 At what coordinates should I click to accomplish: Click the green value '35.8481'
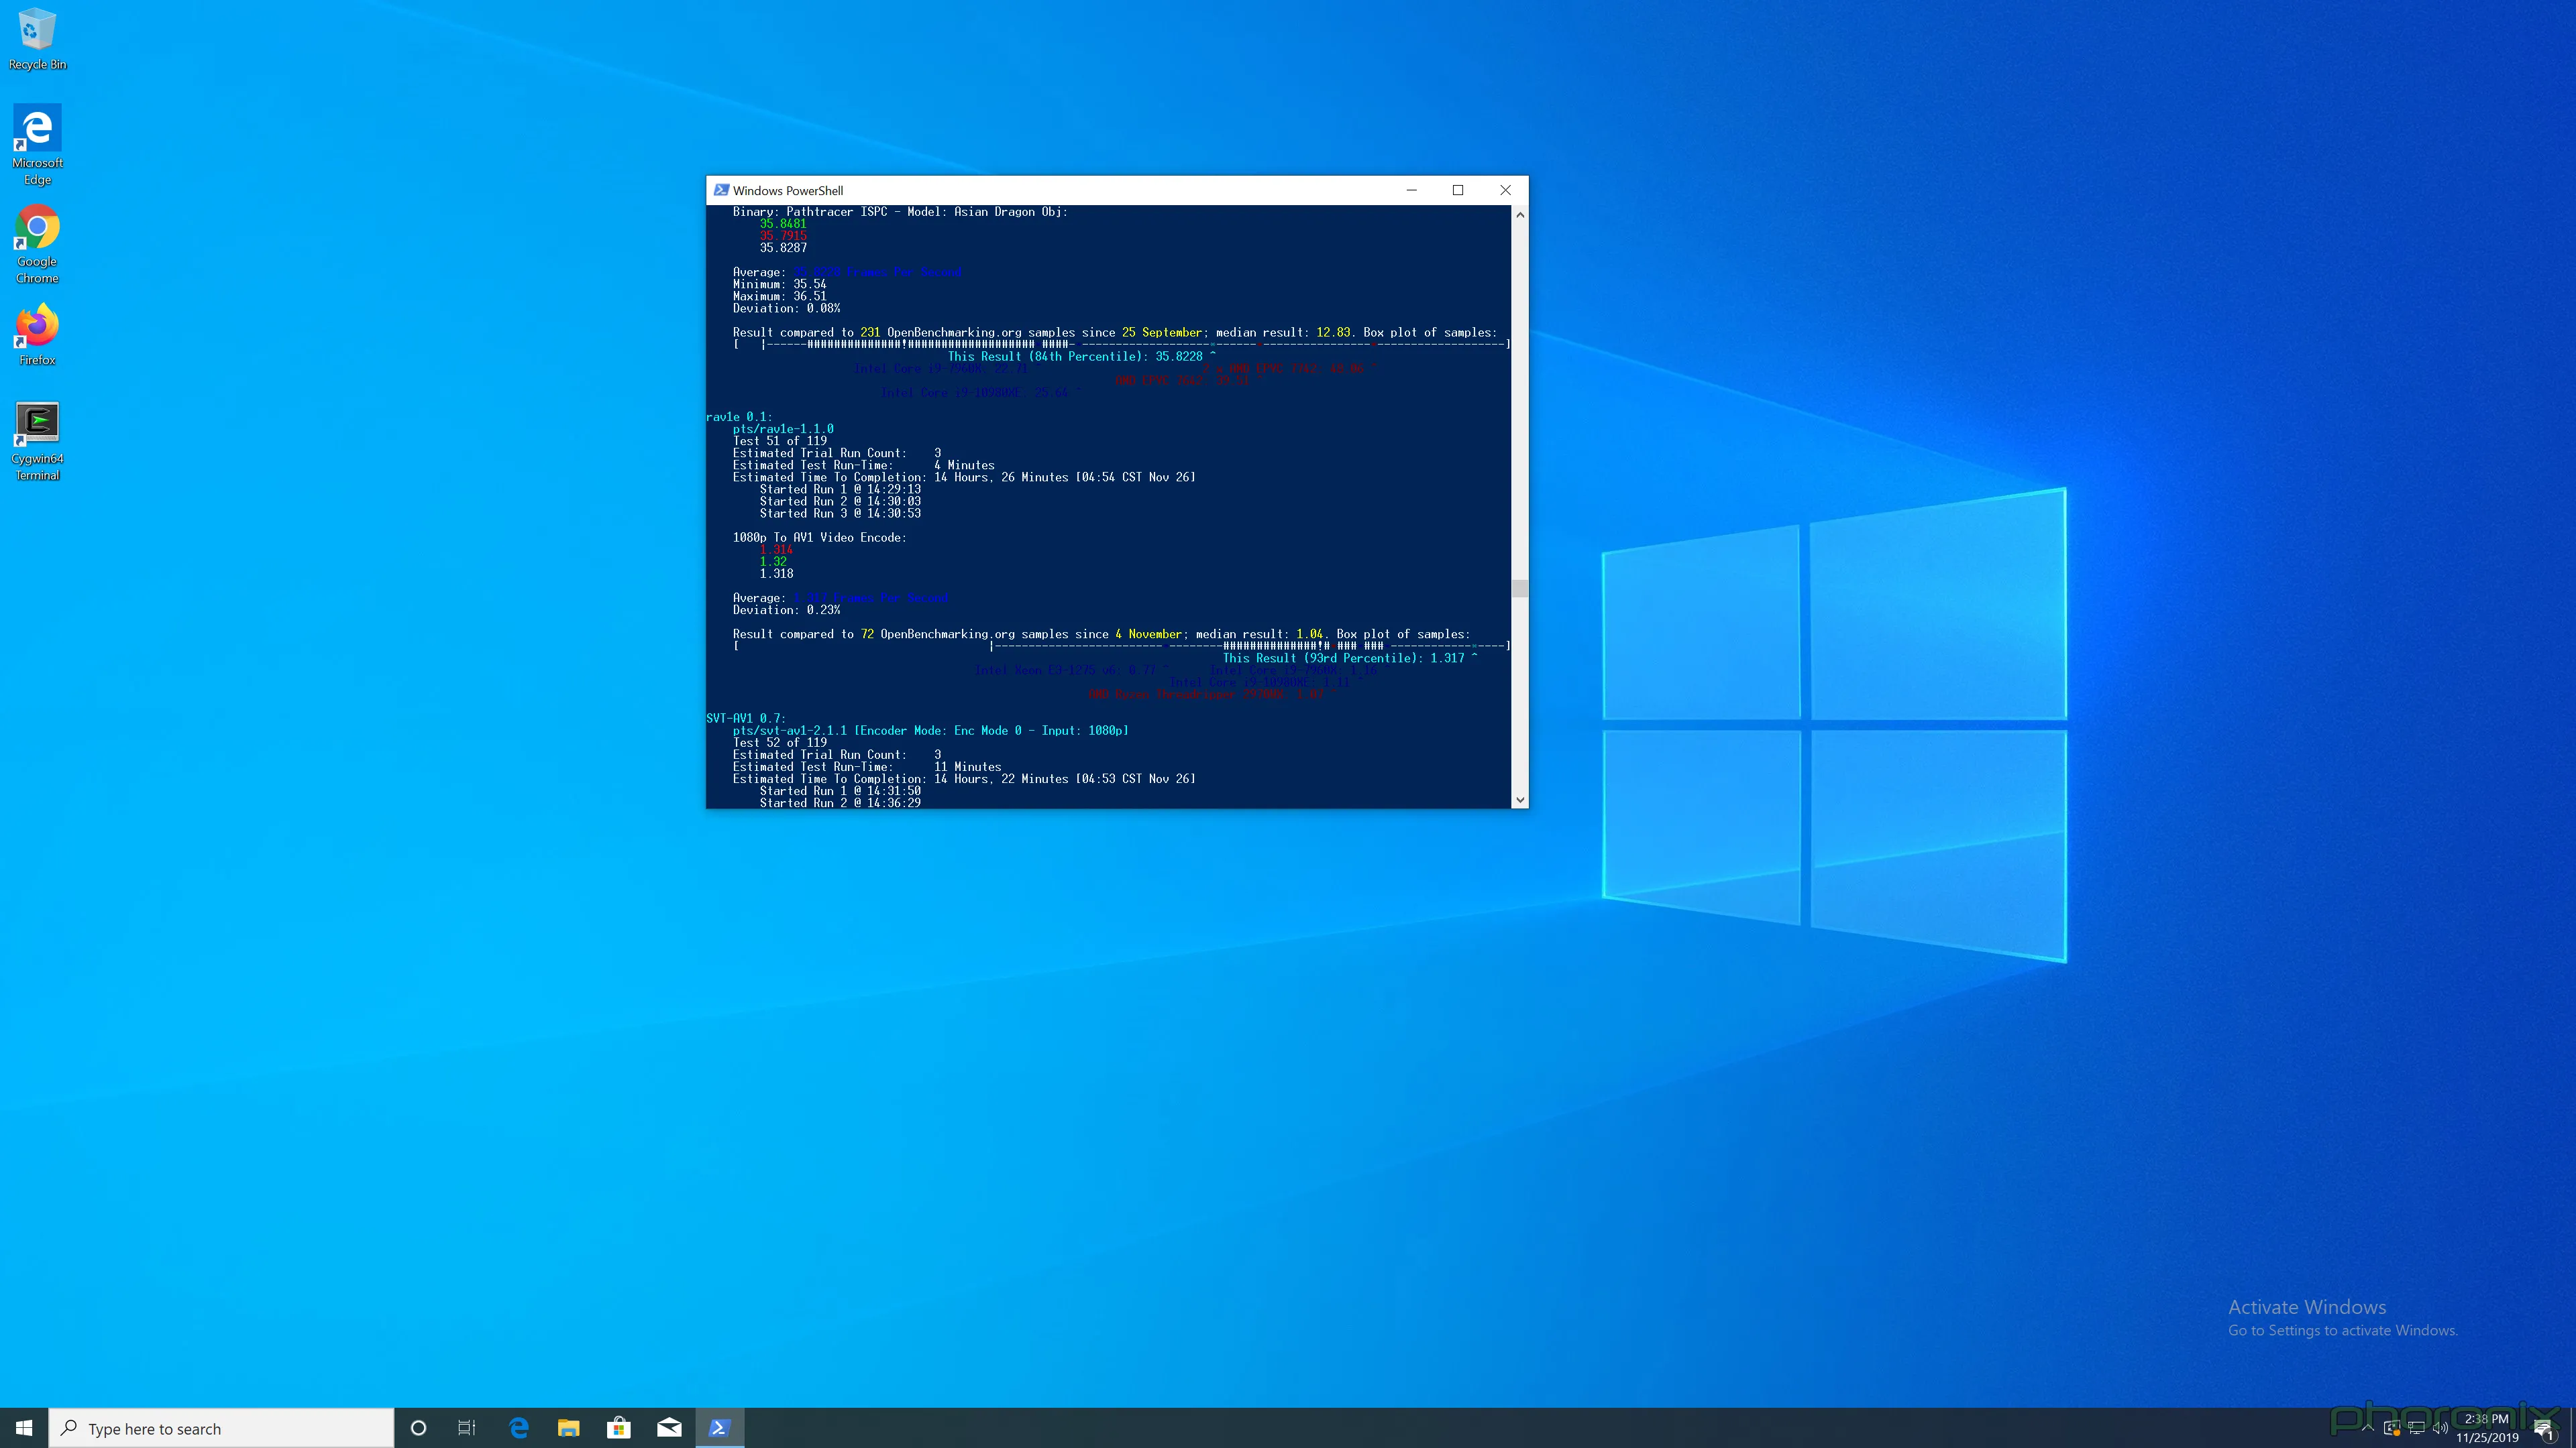[x=783, y=224]
